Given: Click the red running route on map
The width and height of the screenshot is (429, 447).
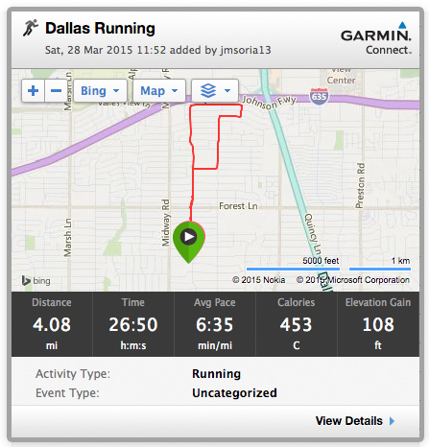Looking at the screenshot, I should click(x=193, y=179).
